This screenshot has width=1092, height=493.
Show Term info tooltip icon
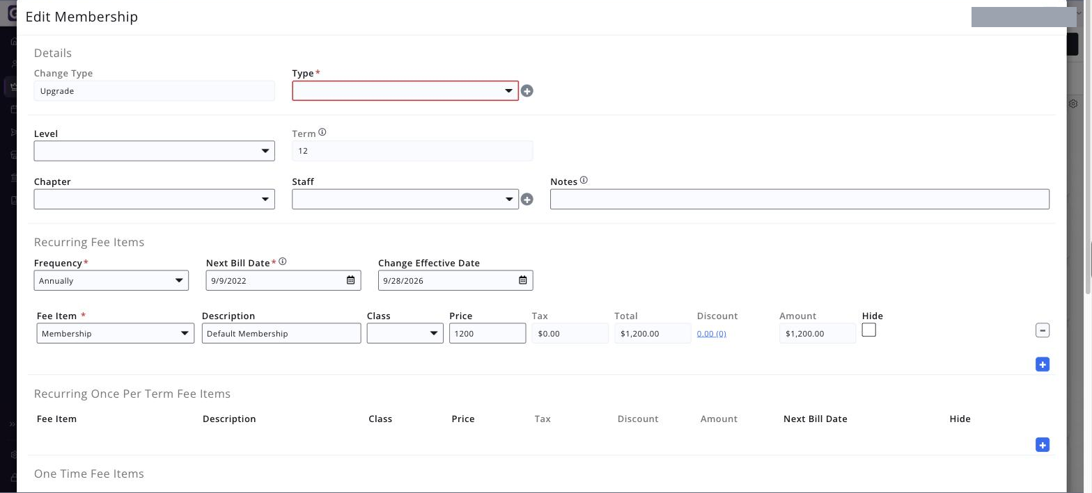[x=322, y=132]
